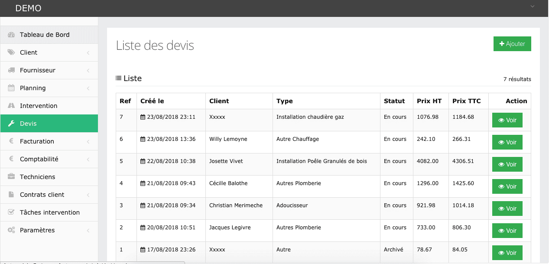Viewport: 549px width, 264px height.
Task: Expand the Paramètres submenu chevron
Action: click(x=88, y=231)
